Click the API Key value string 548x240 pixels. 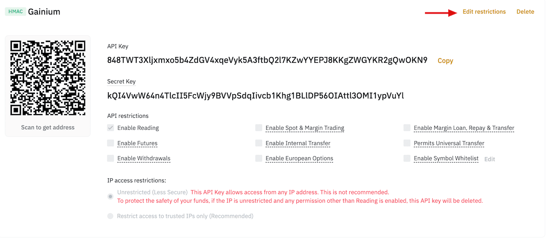point(267,60)
